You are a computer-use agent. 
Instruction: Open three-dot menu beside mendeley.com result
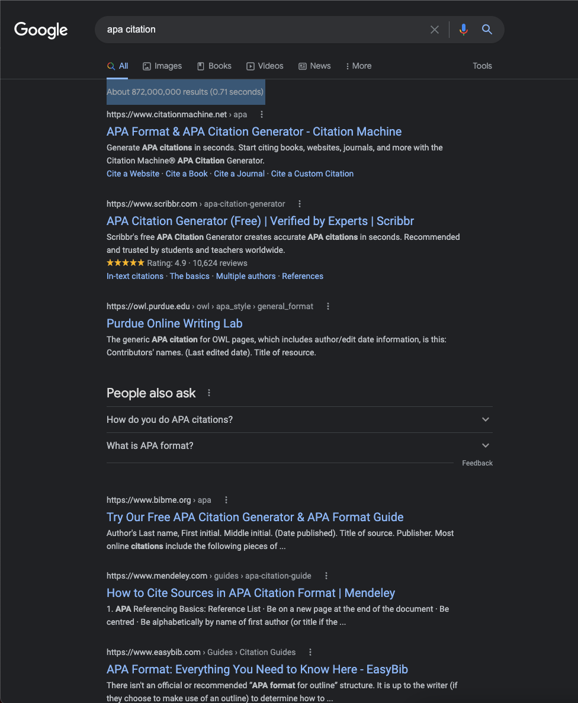pyautogui.click(x=326, y=576)
